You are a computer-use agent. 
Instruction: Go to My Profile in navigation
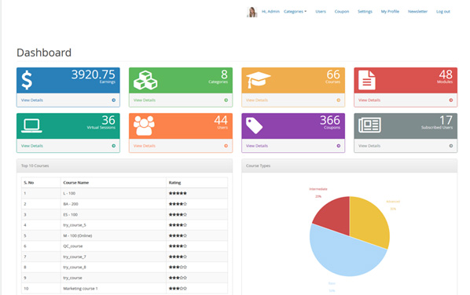(x=390, y=11)
